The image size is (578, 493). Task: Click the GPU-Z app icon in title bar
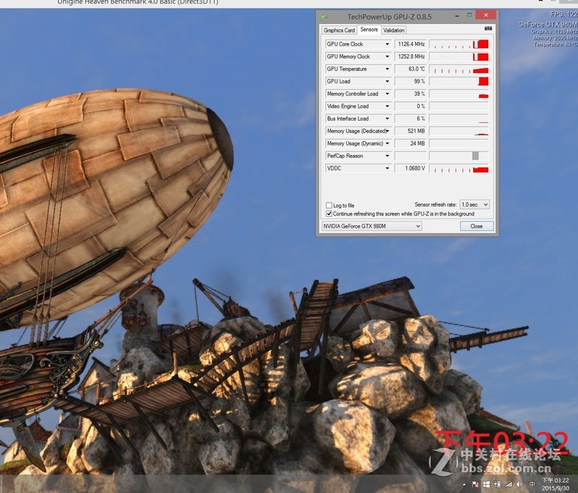[325, 16]
